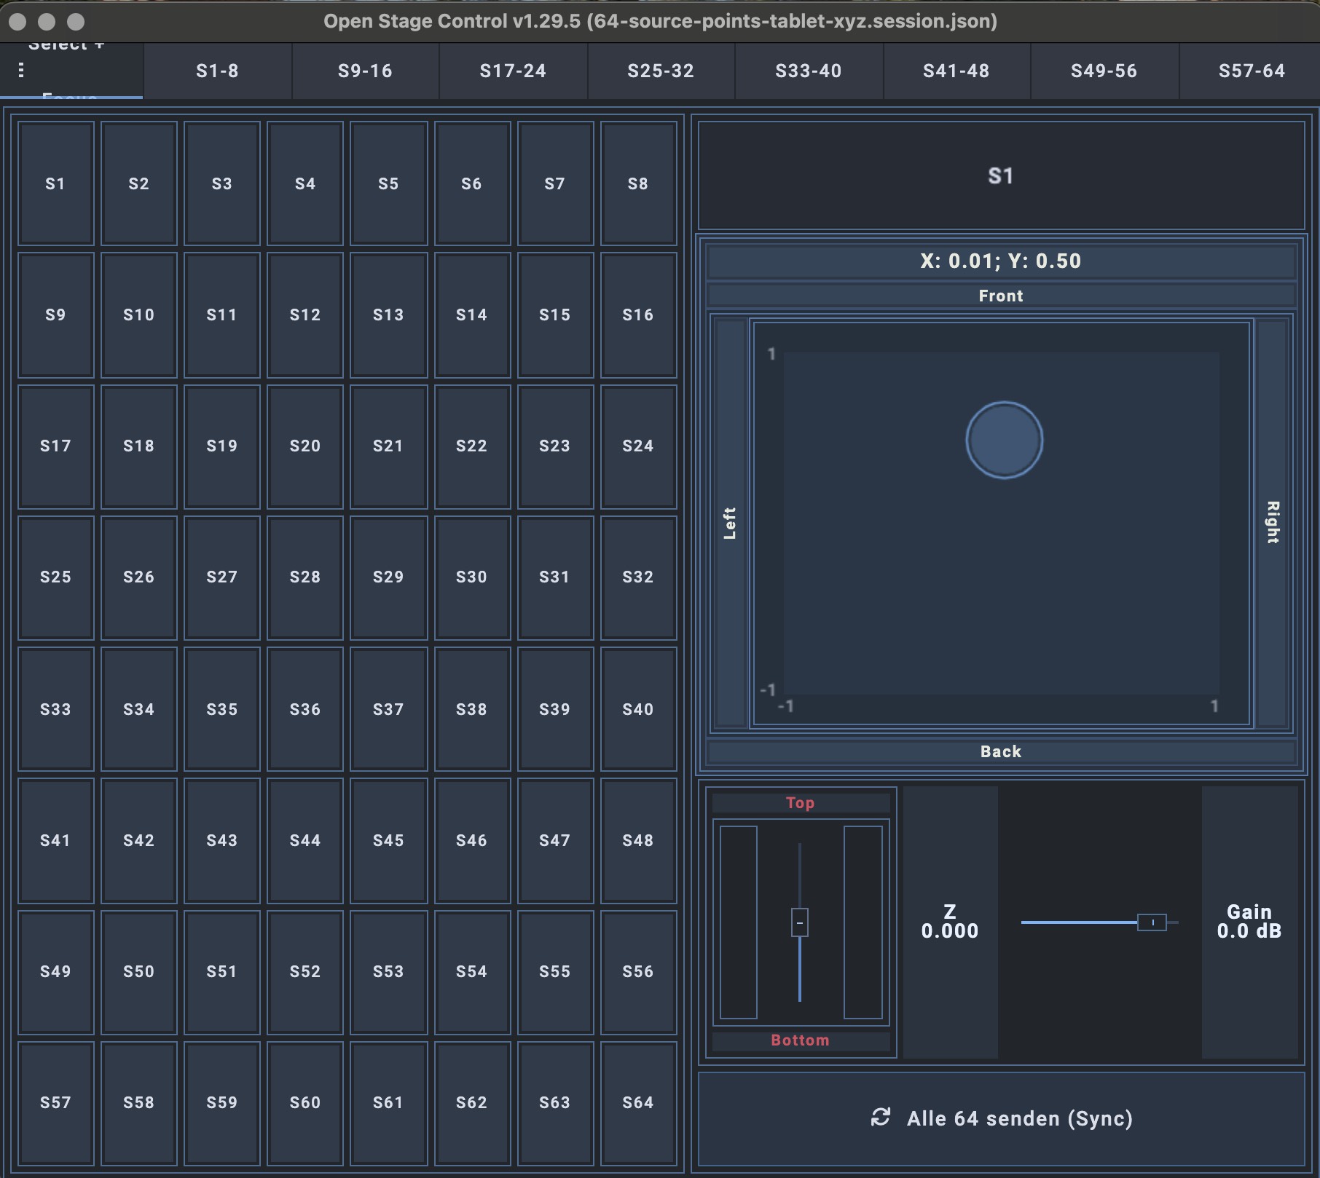Click the horizontal Gain fader knob
Screen dimensions: 1320x1178
pos(1152,922)
